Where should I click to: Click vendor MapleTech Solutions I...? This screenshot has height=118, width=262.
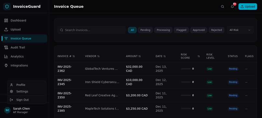point(102,109)
